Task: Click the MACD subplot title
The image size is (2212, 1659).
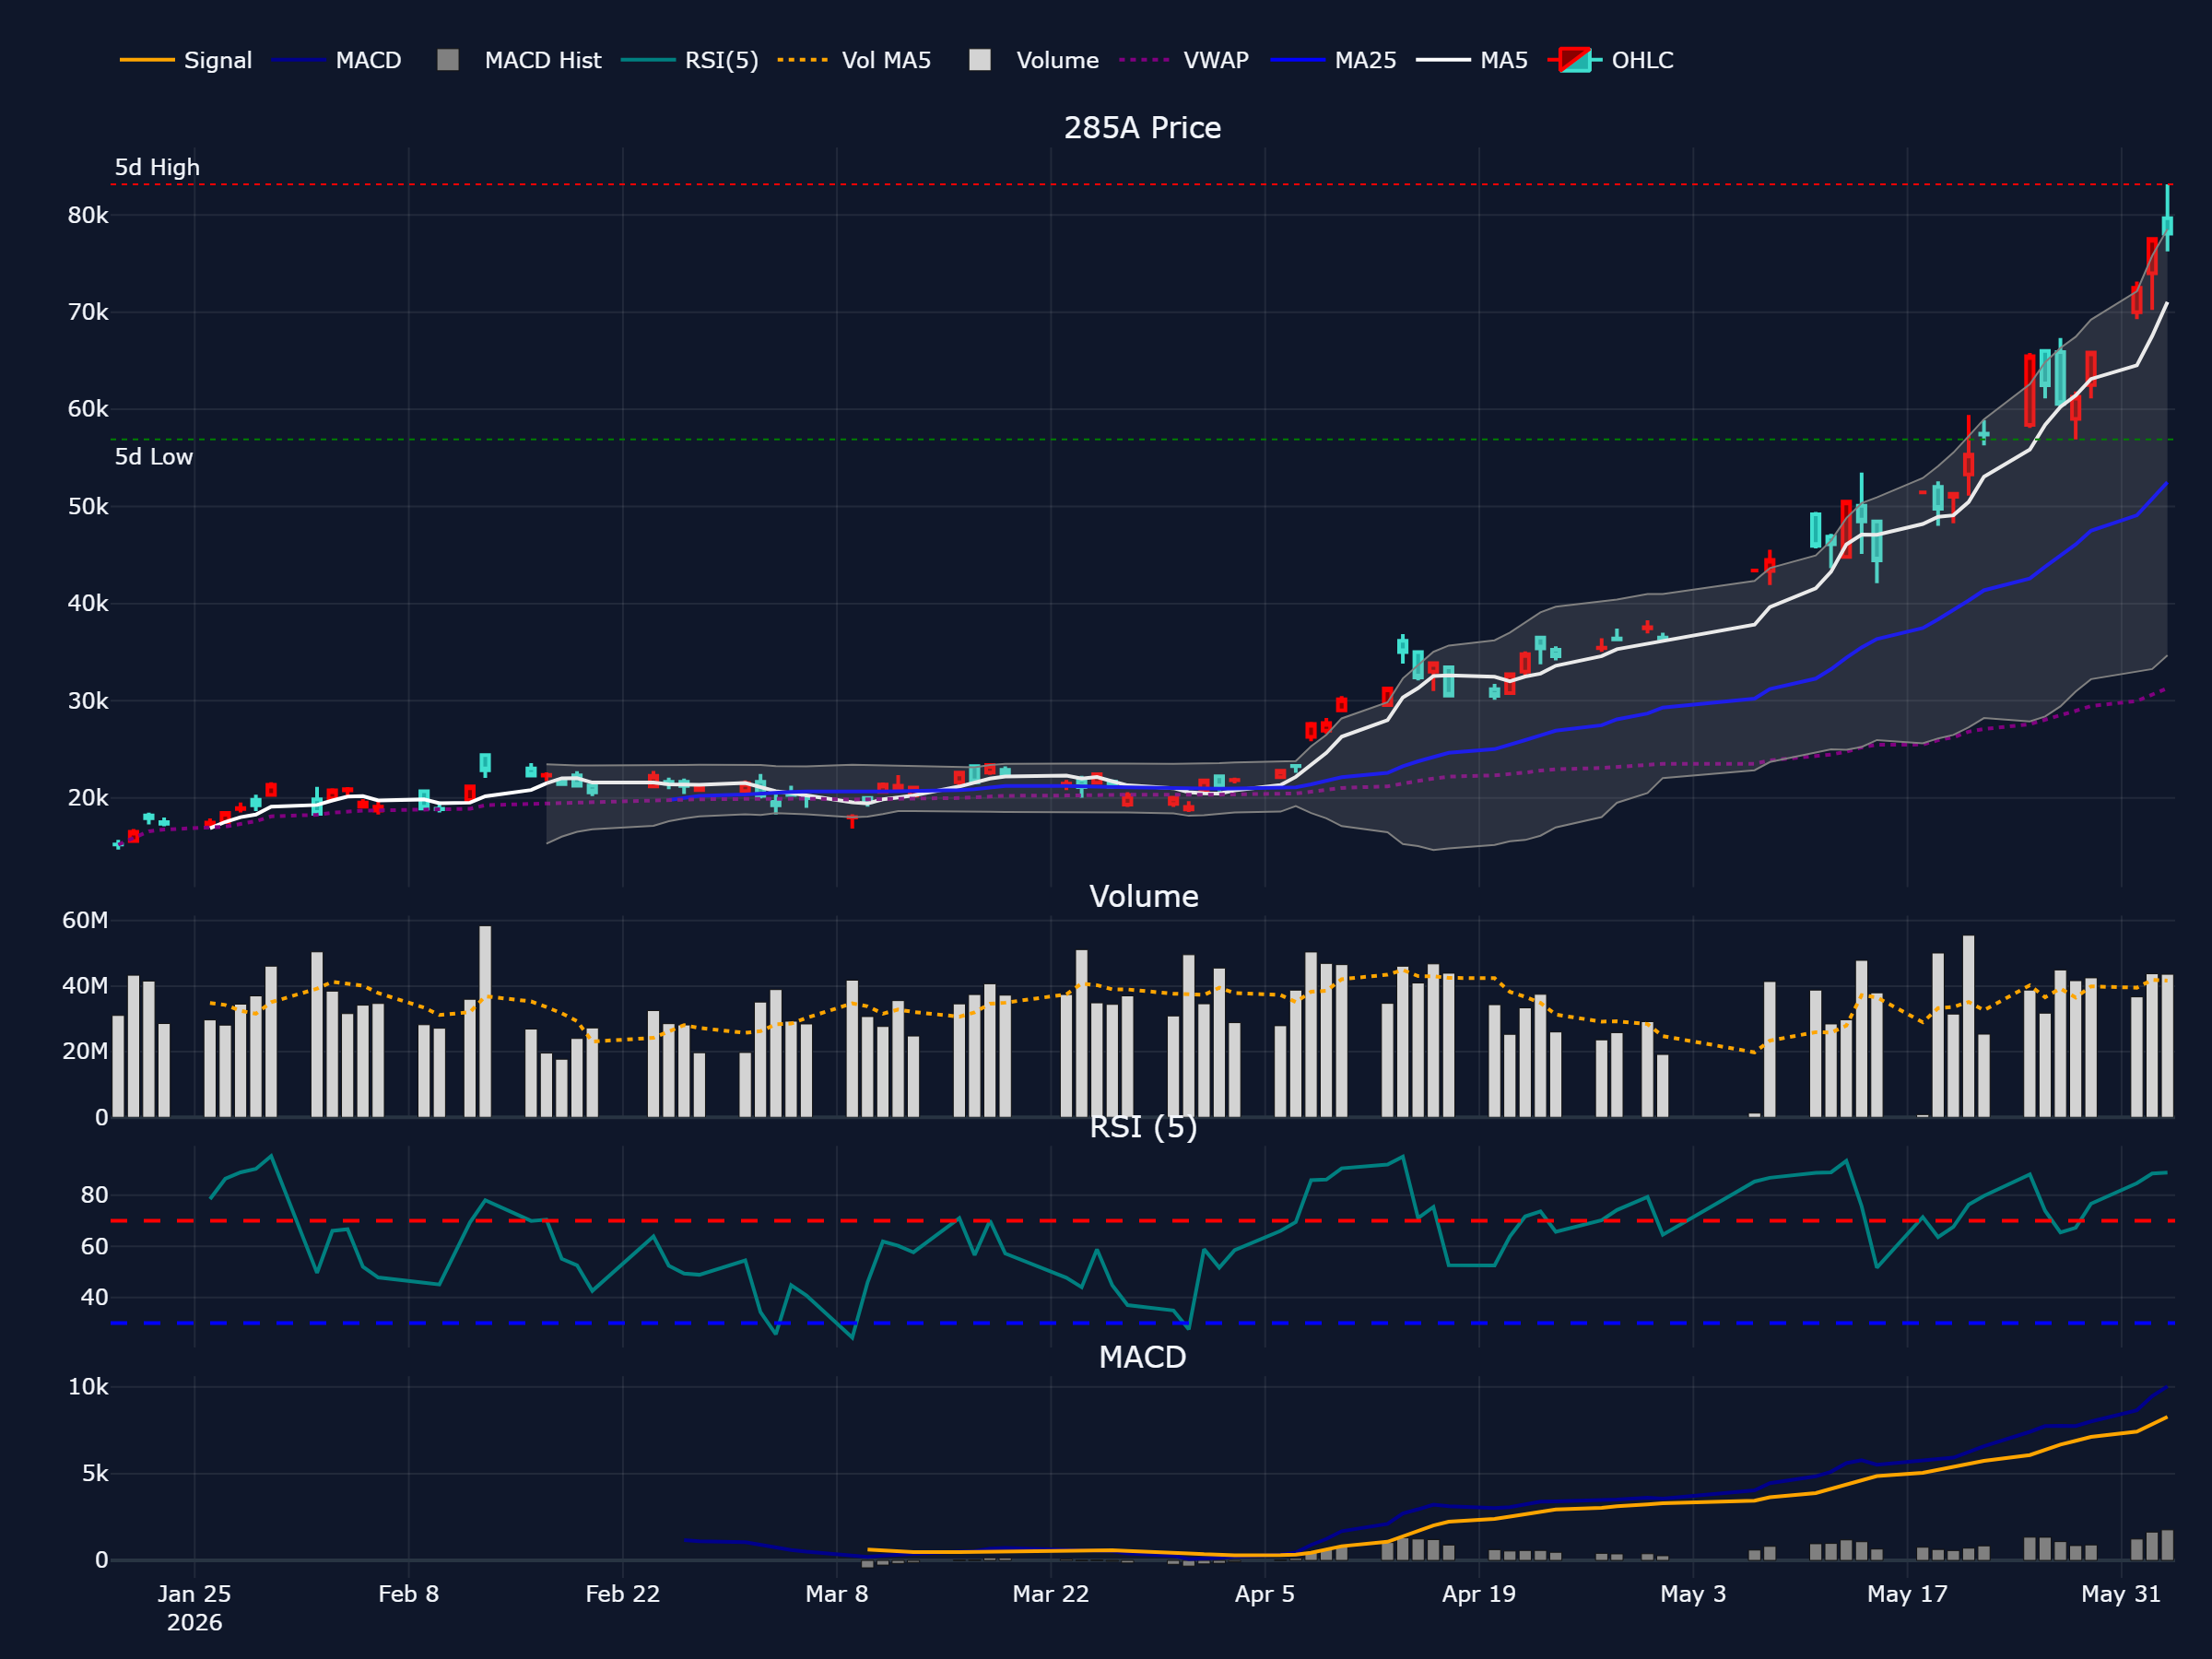Action: point(1142,1357)
